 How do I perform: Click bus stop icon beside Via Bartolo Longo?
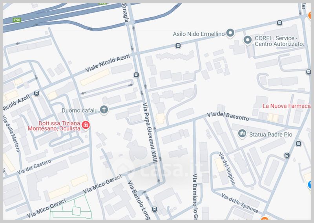click(154, 209)
